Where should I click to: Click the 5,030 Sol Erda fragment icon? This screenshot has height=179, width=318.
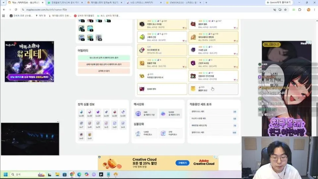click(163, 114)
